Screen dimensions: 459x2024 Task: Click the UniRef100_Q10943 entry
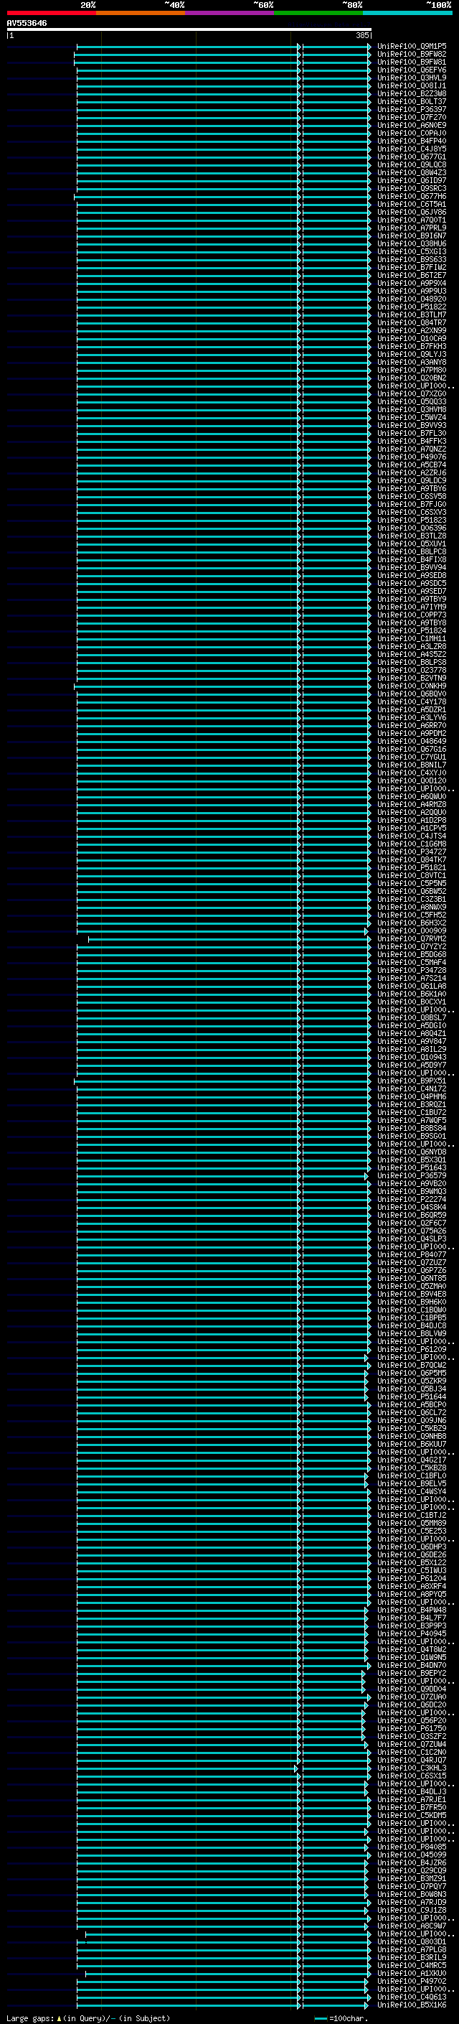coord(412,1058)
